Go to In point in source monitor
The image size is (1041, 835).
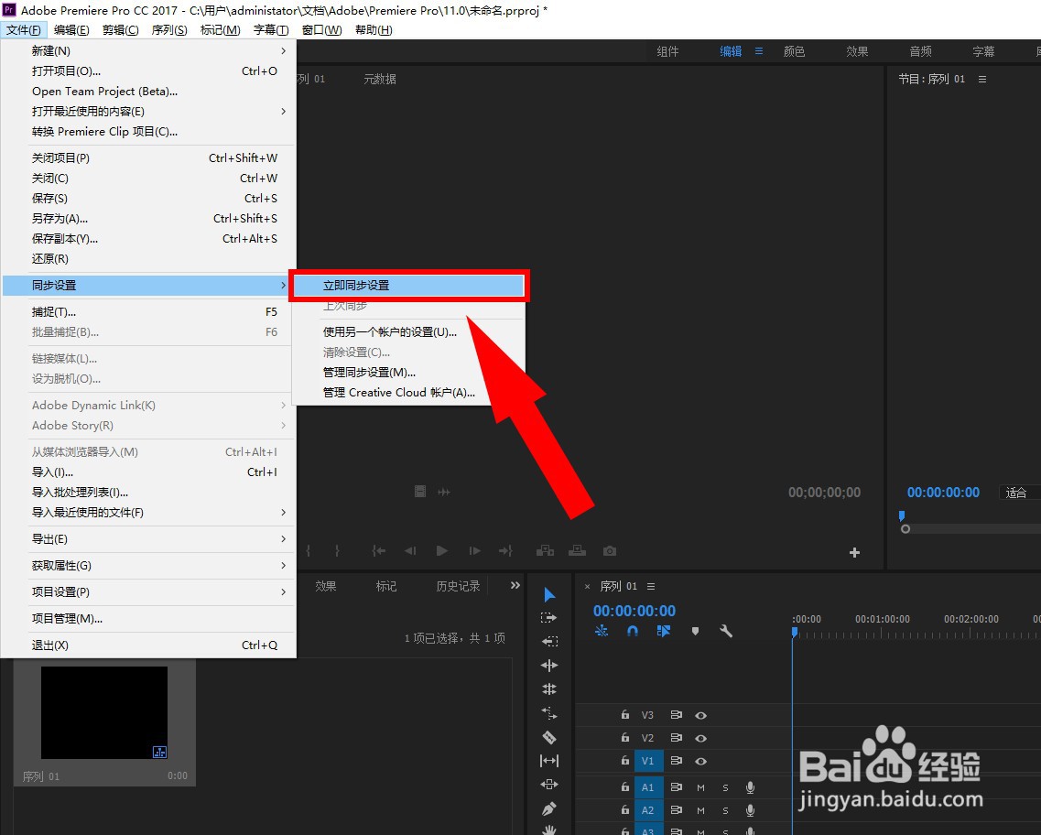pyautogui.click(x=378, y=551)
